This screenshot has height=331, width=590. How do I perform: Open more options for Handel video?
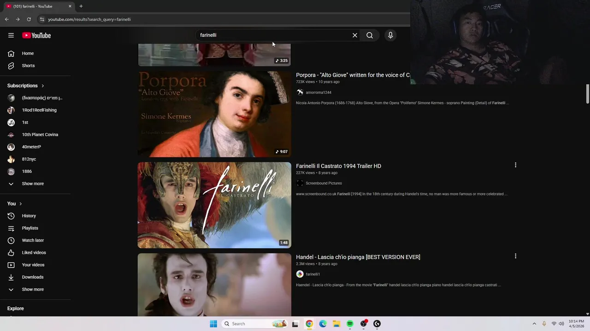[515, 256]
